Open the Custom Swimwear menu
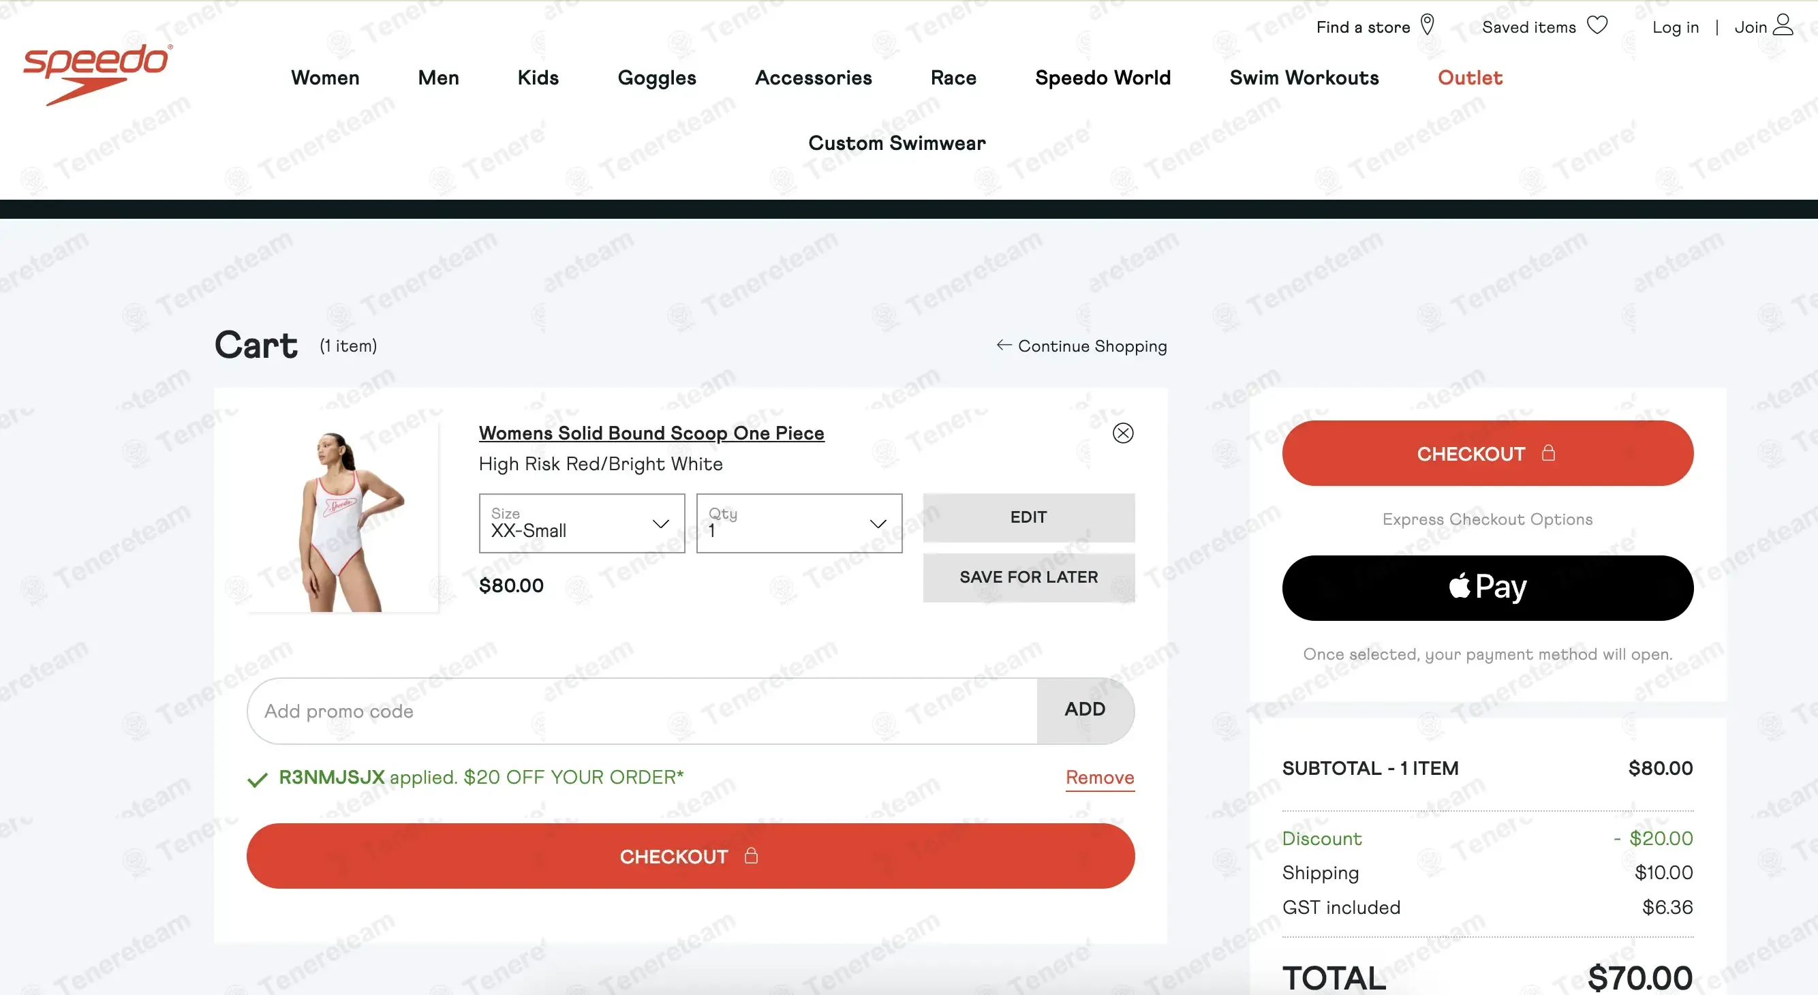Screen dimensions: 1818x995 897,143
